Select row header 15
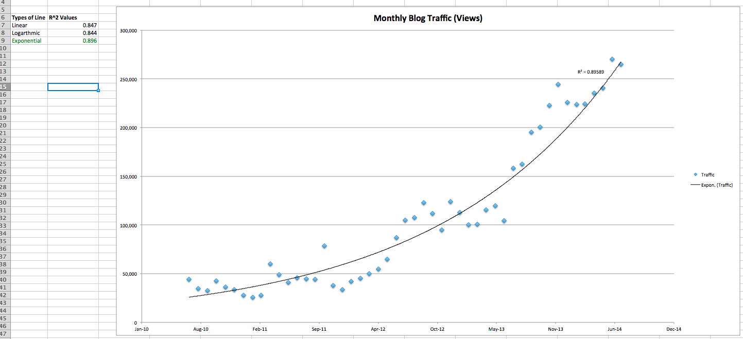Viewport: 743px width, 339px height. click(x=4, y=87)
